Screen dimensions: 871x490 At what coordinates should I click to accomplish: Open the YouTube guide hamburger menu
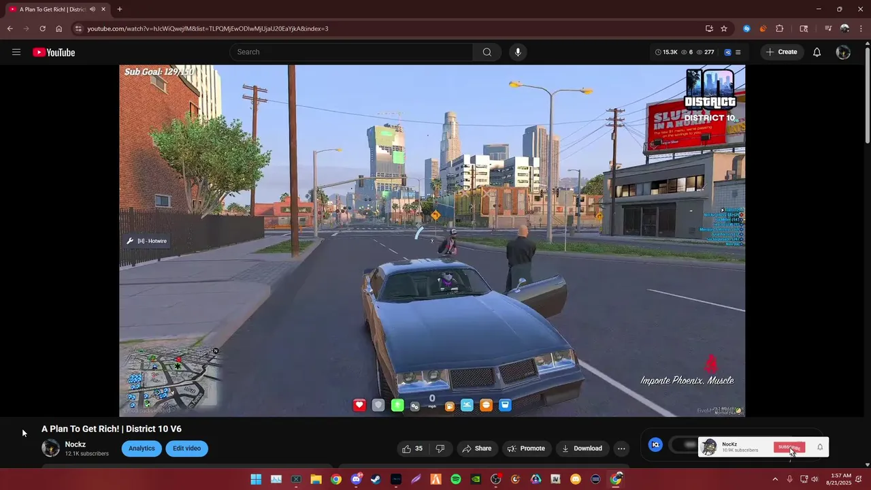pyautogui.click(x=16, y=52)
